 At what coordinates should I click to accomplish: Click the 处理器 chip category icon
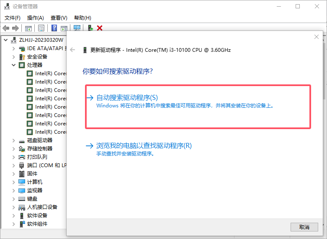point(22,65)
